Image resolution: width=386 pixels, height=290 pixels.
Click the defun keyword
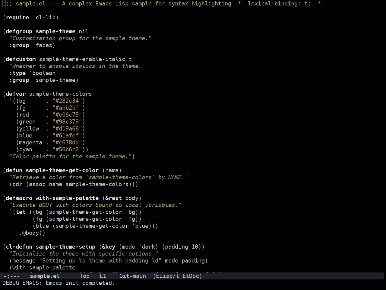[x=14, y=170]
